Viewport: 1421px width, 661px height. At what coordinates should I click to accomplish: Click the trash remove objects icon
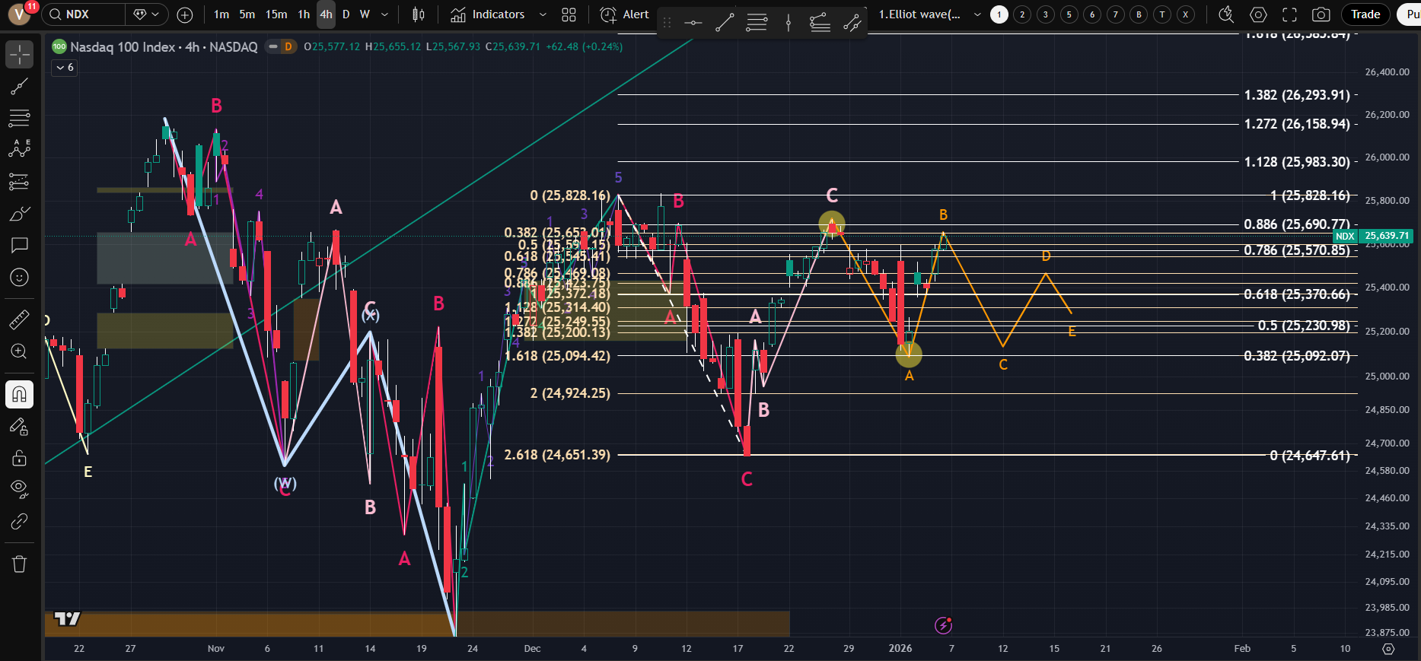[19, 564]
